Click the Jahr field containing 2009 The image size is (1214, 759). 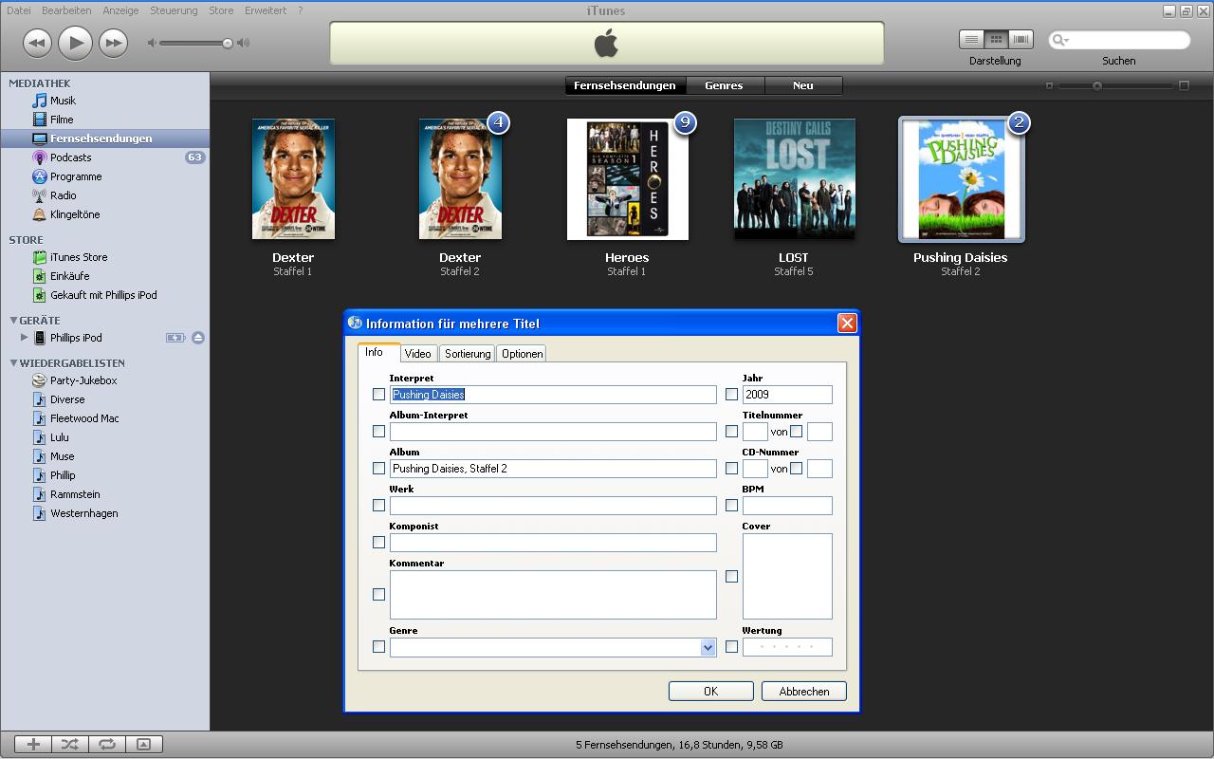pos(787,395)
